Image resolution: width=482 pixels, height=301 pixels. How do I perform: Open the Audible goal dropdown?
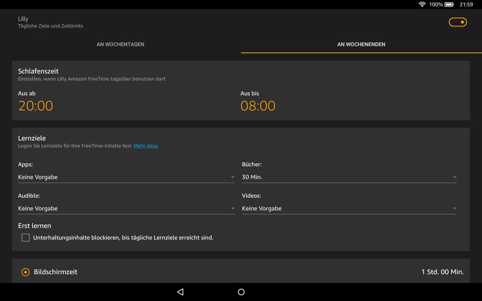126,208
